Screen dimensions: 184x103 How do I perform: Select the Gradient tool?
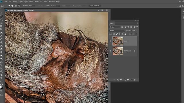point(1,52)
